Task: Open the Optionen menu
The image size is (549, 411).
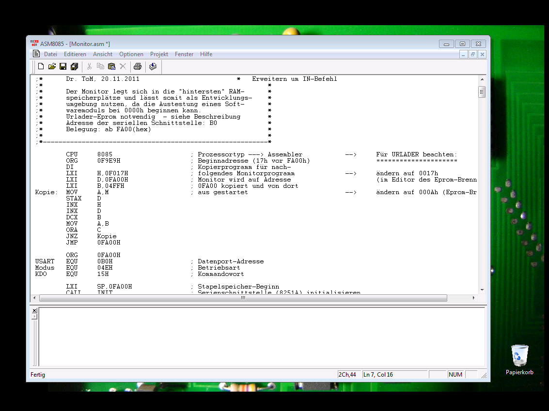Action: point(131,54)
